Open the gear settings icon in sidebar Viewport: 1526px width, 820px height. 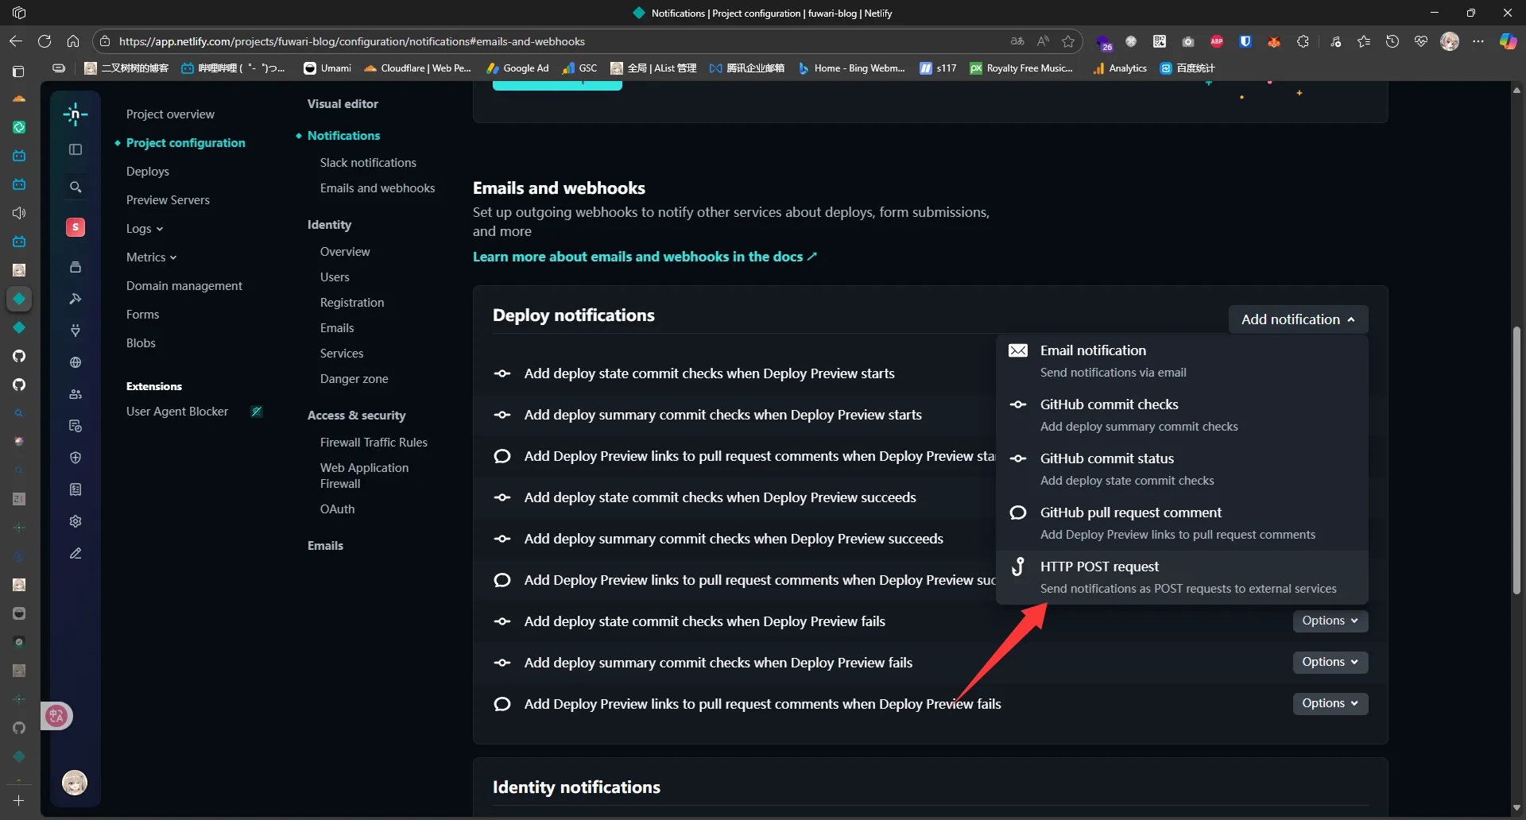click(x=76, y=521)
